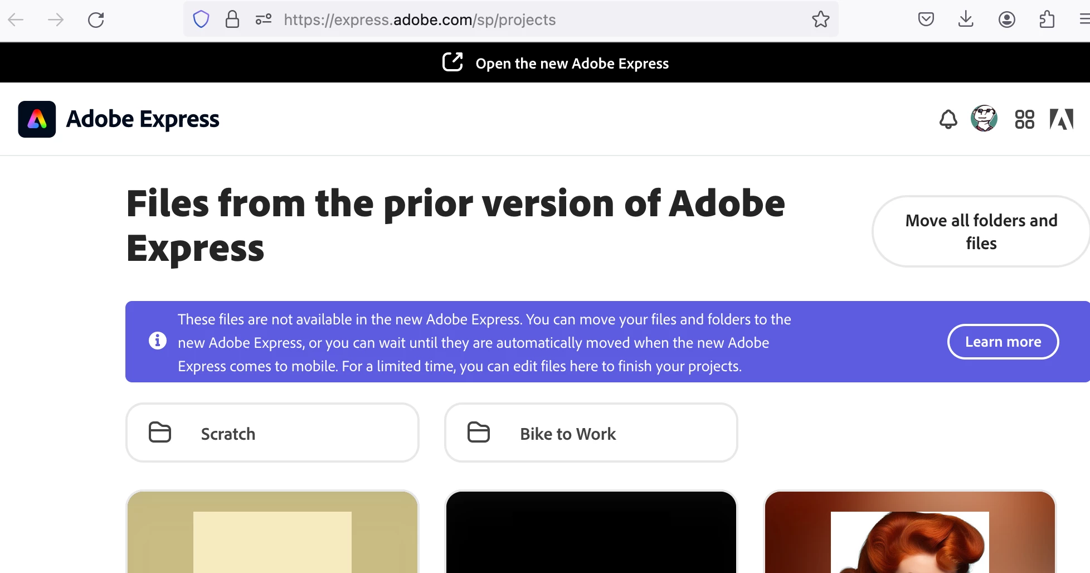The width and height of the screenshot is (1090, 573).
Task: Open the red-haired portrait project thumbnail
Action: 910,532
